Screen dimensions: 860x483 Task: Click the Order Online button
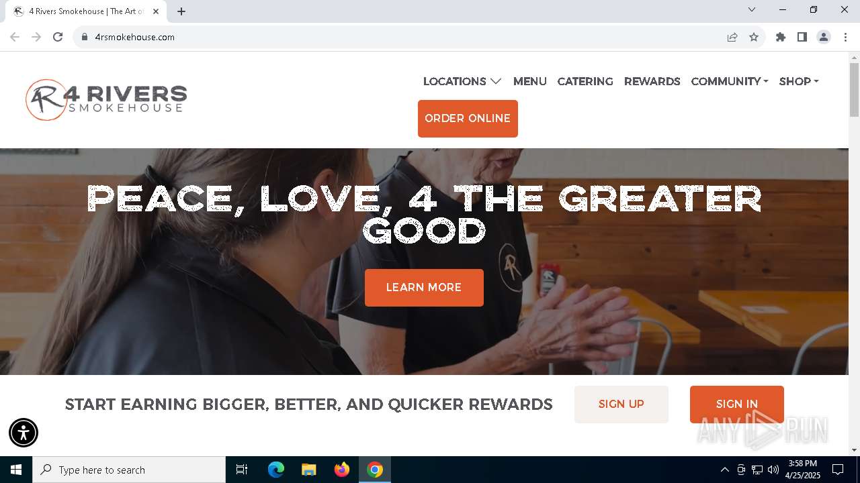(x=468, y=119)
